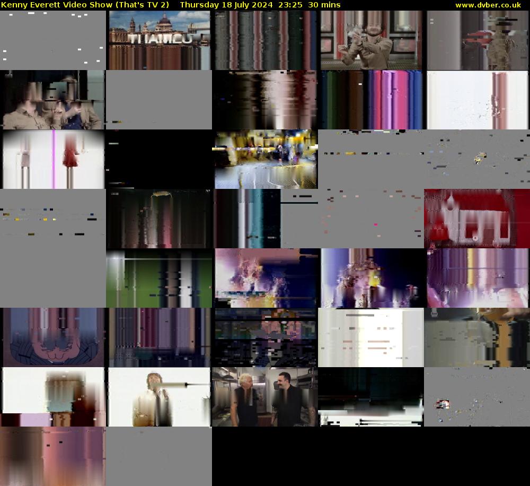The height and width of the screenshot is (486, 530).
Task: Select the white thumbnail with pink dashes
Action: click(x=371, y=337)
